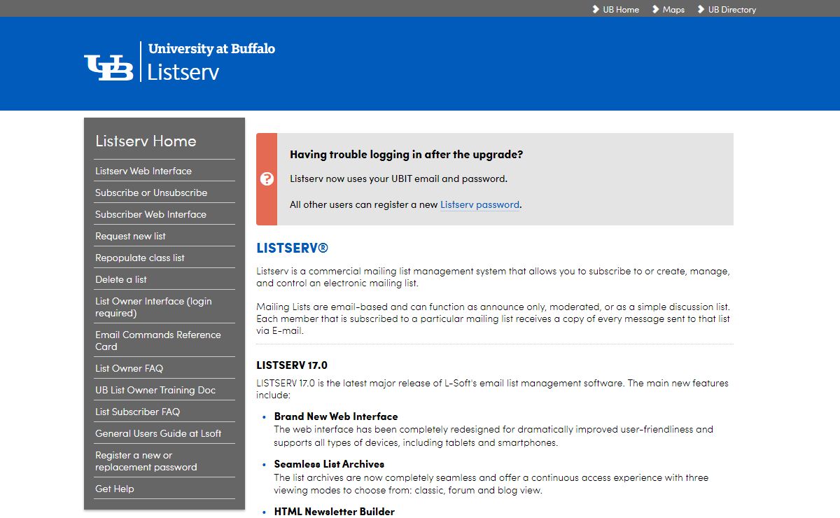
Task: Select Subscribe or Unsubscribe menu item
Action: click(x=151, y=192)
